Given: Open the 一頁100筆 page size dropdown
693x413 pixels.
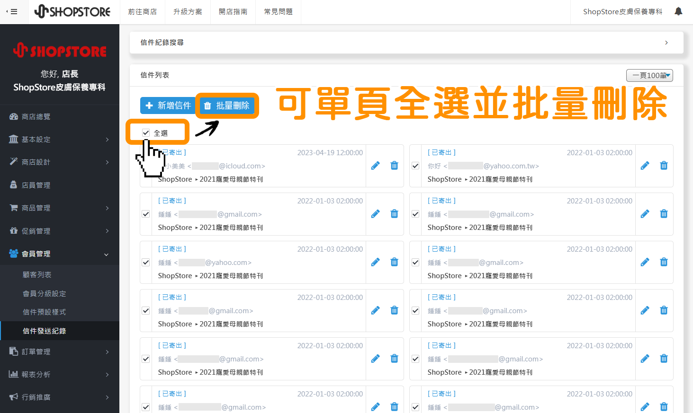Looking at the screenshot, I should [x=649, y=75].
